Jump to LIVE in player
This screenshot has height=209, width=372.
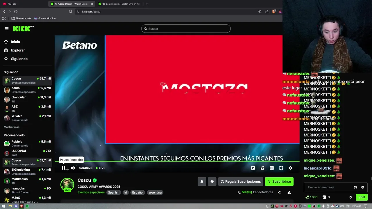(x=101, y=168)
